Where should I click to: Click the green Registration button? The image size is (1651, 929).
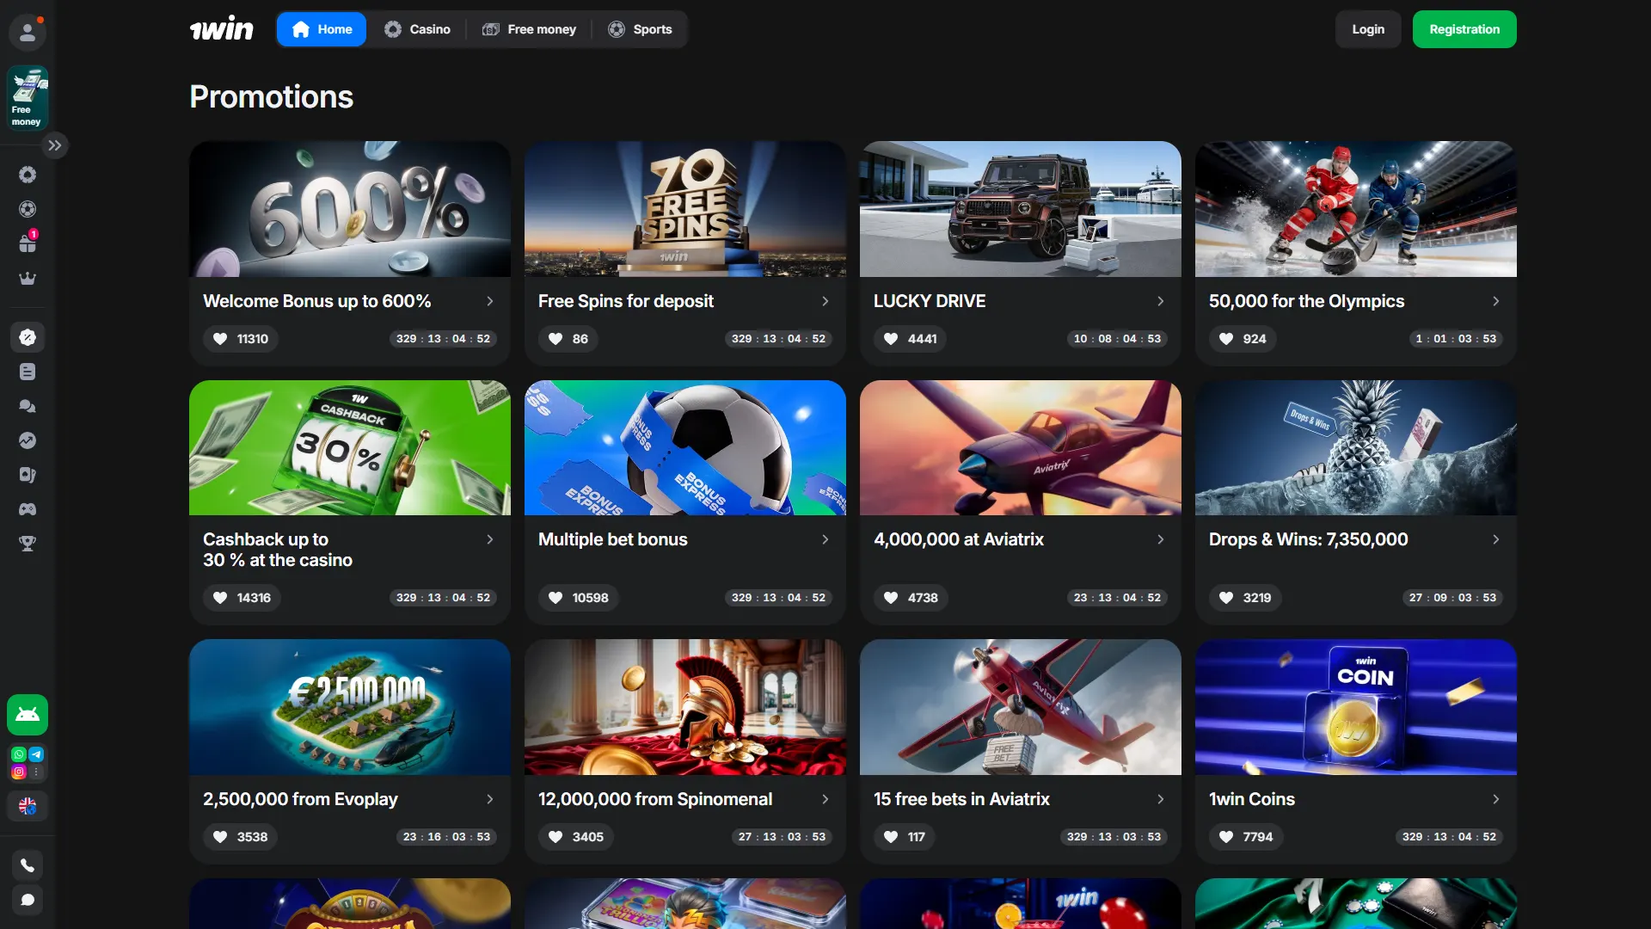[1464, 28]
